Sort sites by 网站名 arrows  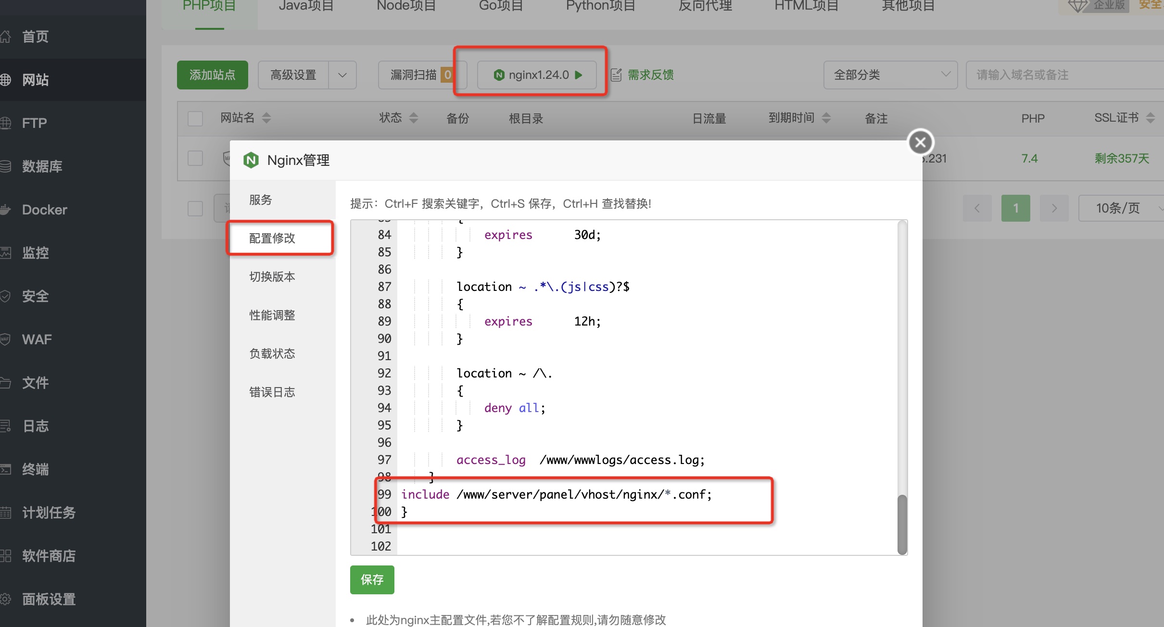point(266,118)
